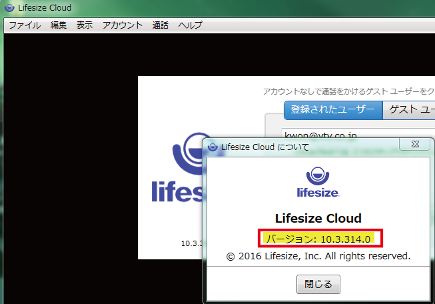Click the about dialog title bar icon
Image resolution: width=435 pixels, height=304 pixels.
pos(213,147)
